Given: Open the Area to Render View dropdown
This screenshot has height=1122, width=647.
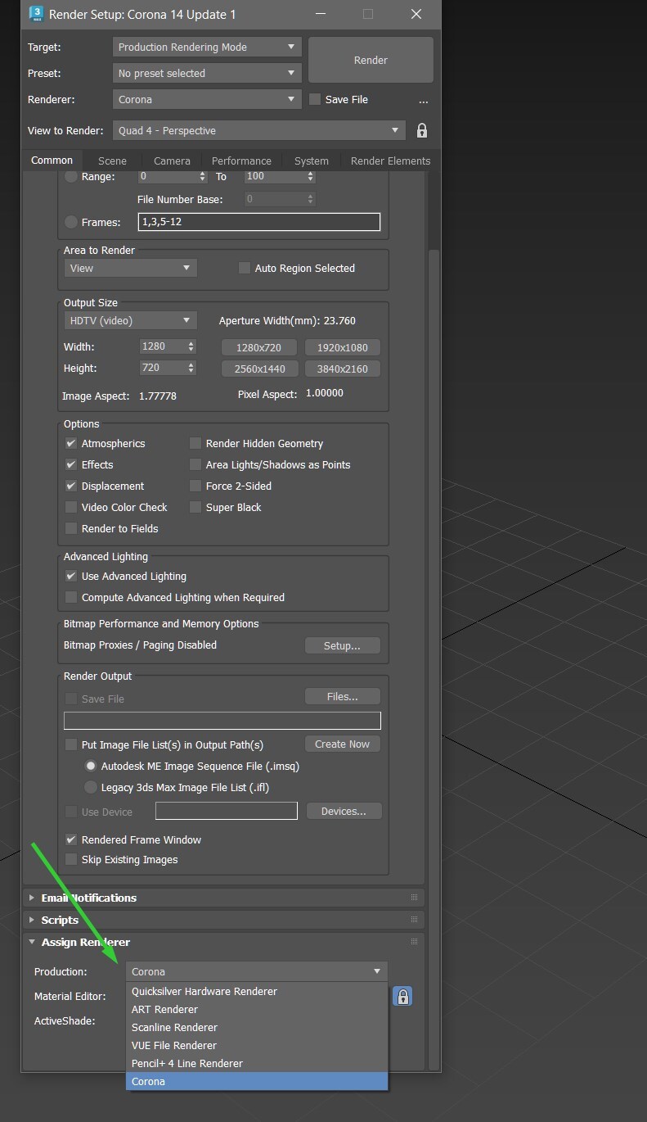Looking at the screenshot, I should 130,268.
